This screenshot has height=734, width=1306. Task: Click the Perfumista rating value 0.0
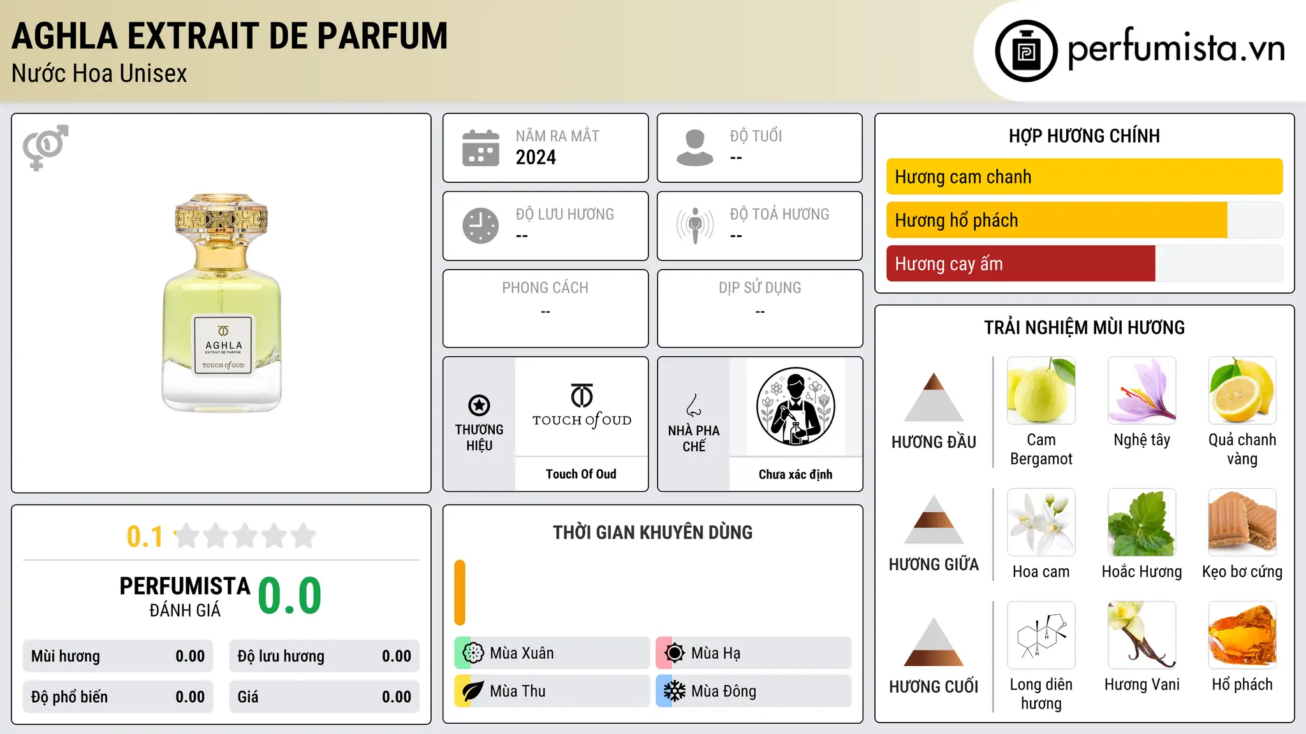point(290,596)
